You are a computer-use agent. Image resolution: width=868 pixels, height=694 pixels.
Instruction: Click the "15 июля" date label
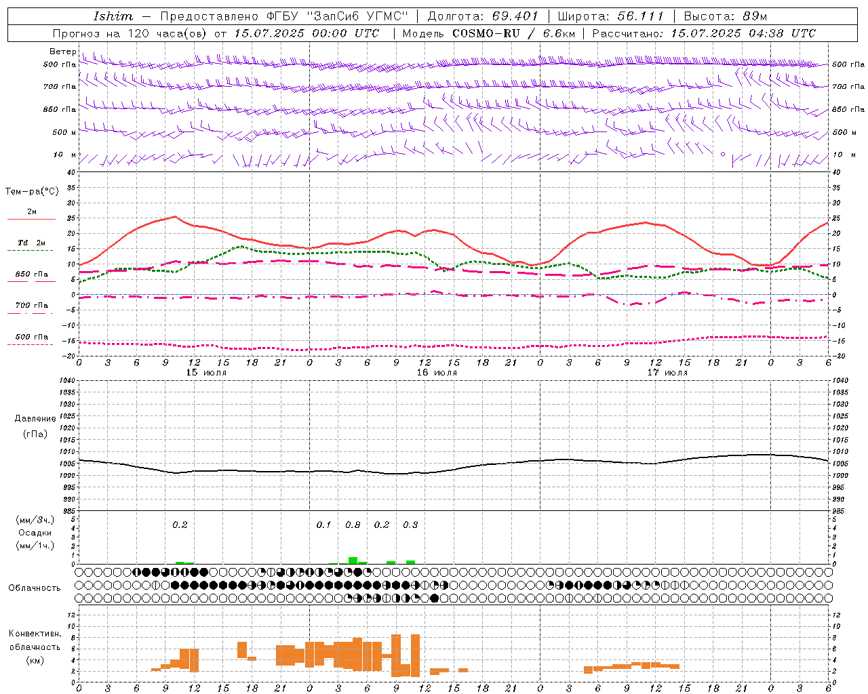pos(207,373)
